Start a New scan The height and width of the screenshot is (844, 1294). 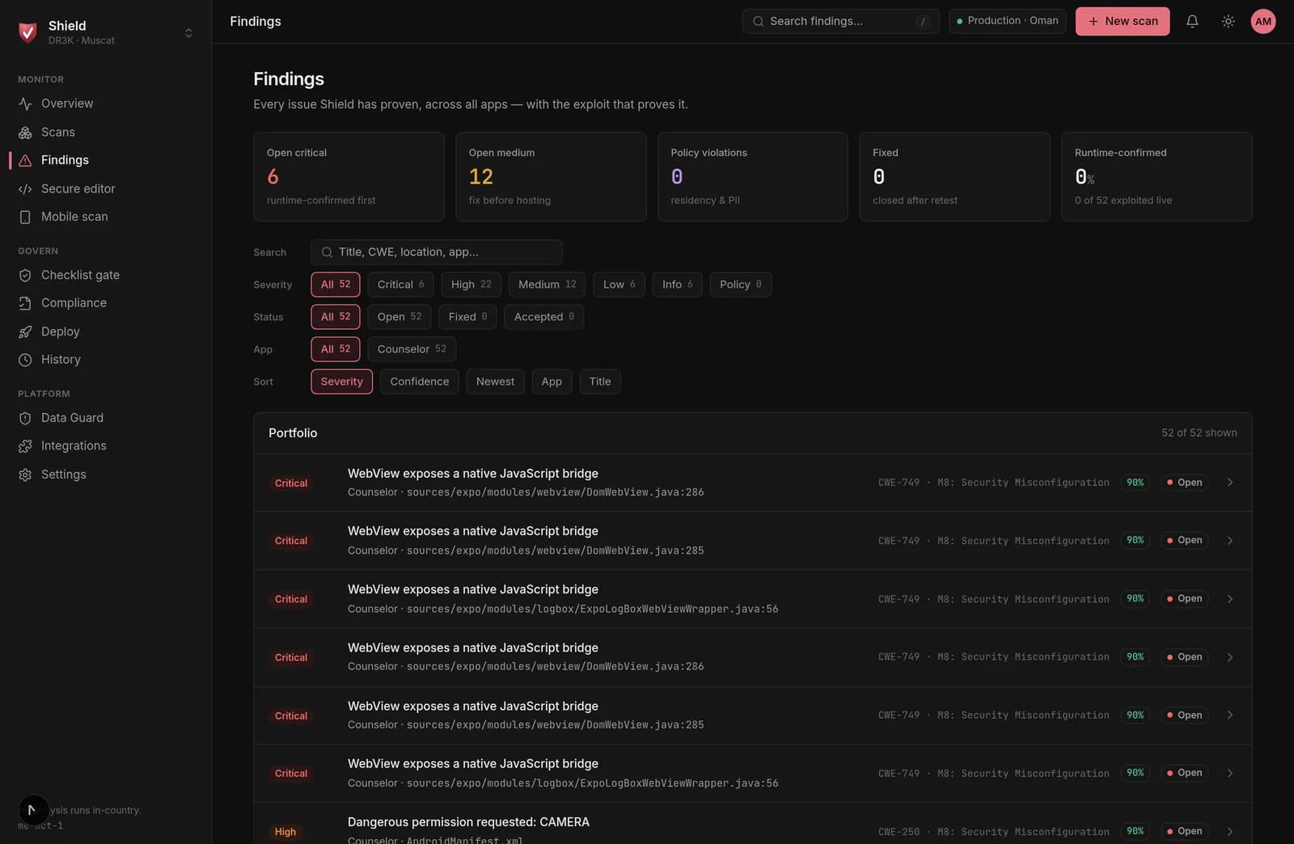(1123, 21)
